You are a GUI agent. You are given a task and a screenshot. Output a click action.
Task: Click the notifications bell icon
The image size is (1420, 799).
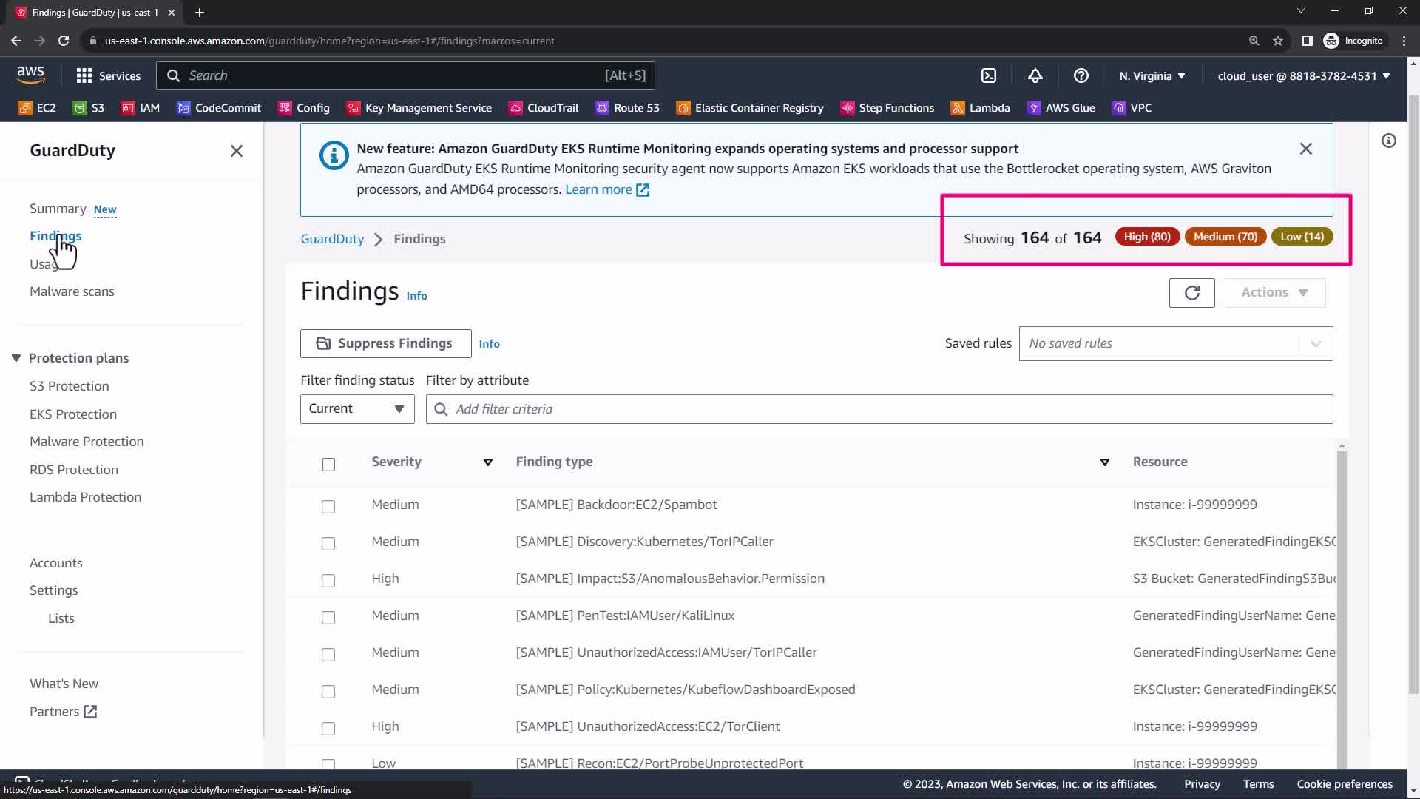tap(1035, 75)
